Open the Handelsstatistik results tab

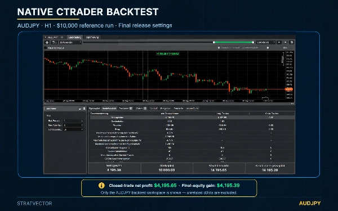(x=109, y=108)
